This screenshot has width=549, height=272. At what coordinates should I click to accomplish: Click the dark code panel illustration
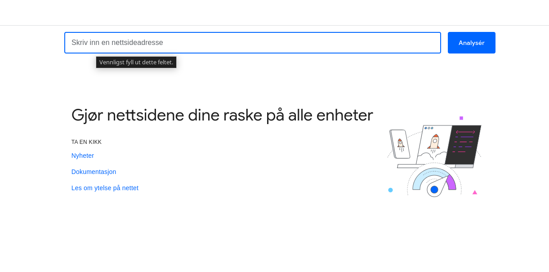(464, 145)
